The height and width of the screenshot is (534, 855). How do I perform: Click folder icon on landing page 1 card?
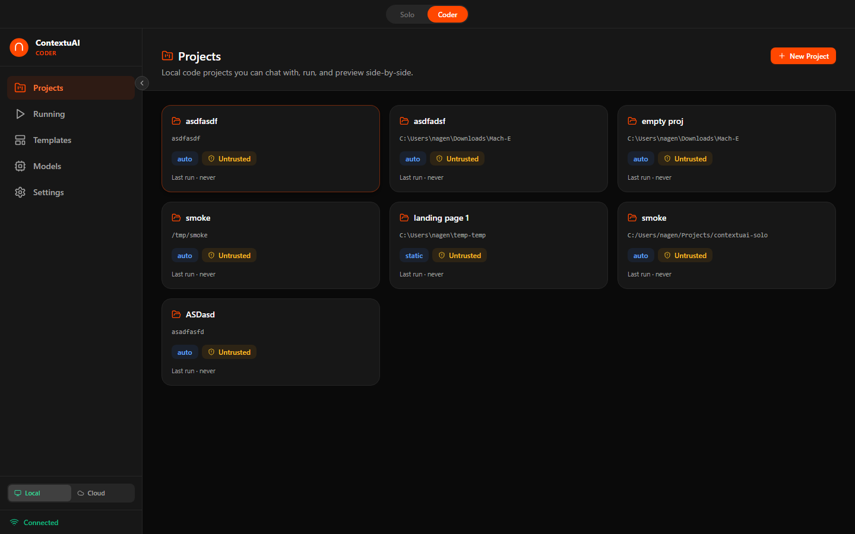[404, 218]
